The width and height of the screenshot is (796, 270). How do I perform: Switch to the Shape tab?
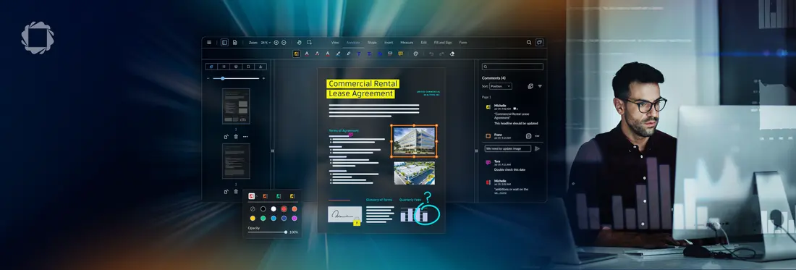372,43
